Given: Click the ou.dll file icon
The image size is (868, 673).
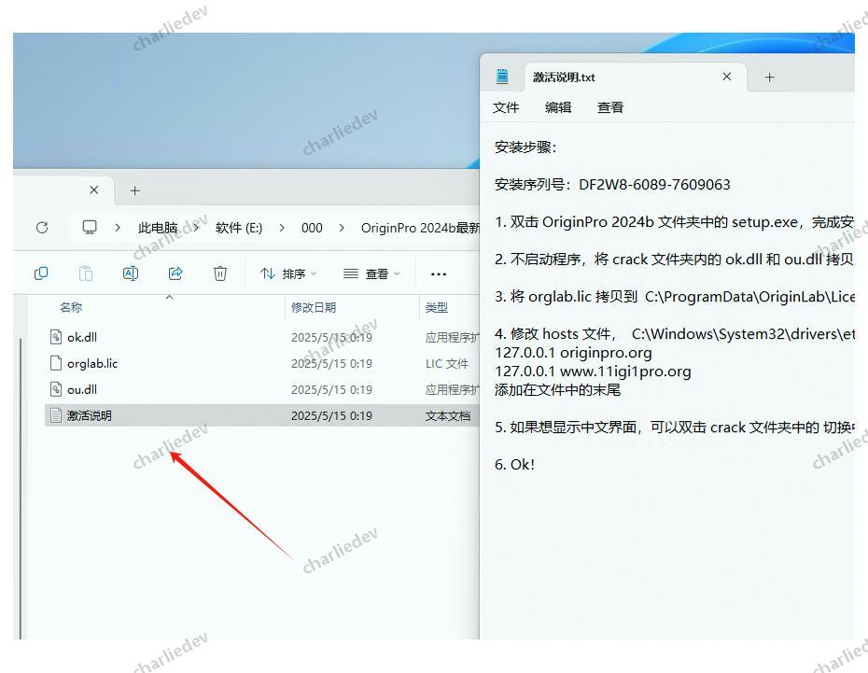Looking at the screenshot, I should point(56,389).
